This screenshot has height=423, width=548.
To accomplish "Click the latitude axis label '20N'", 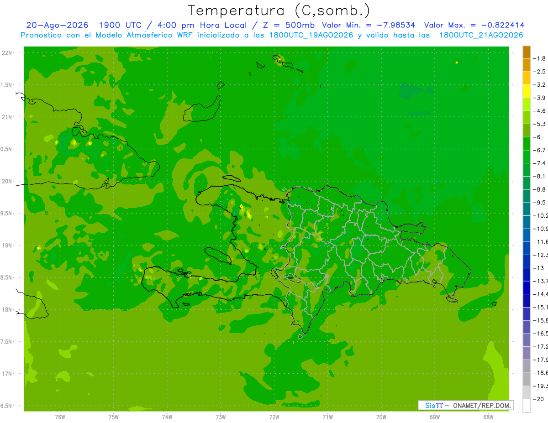I will coord(8,181).
